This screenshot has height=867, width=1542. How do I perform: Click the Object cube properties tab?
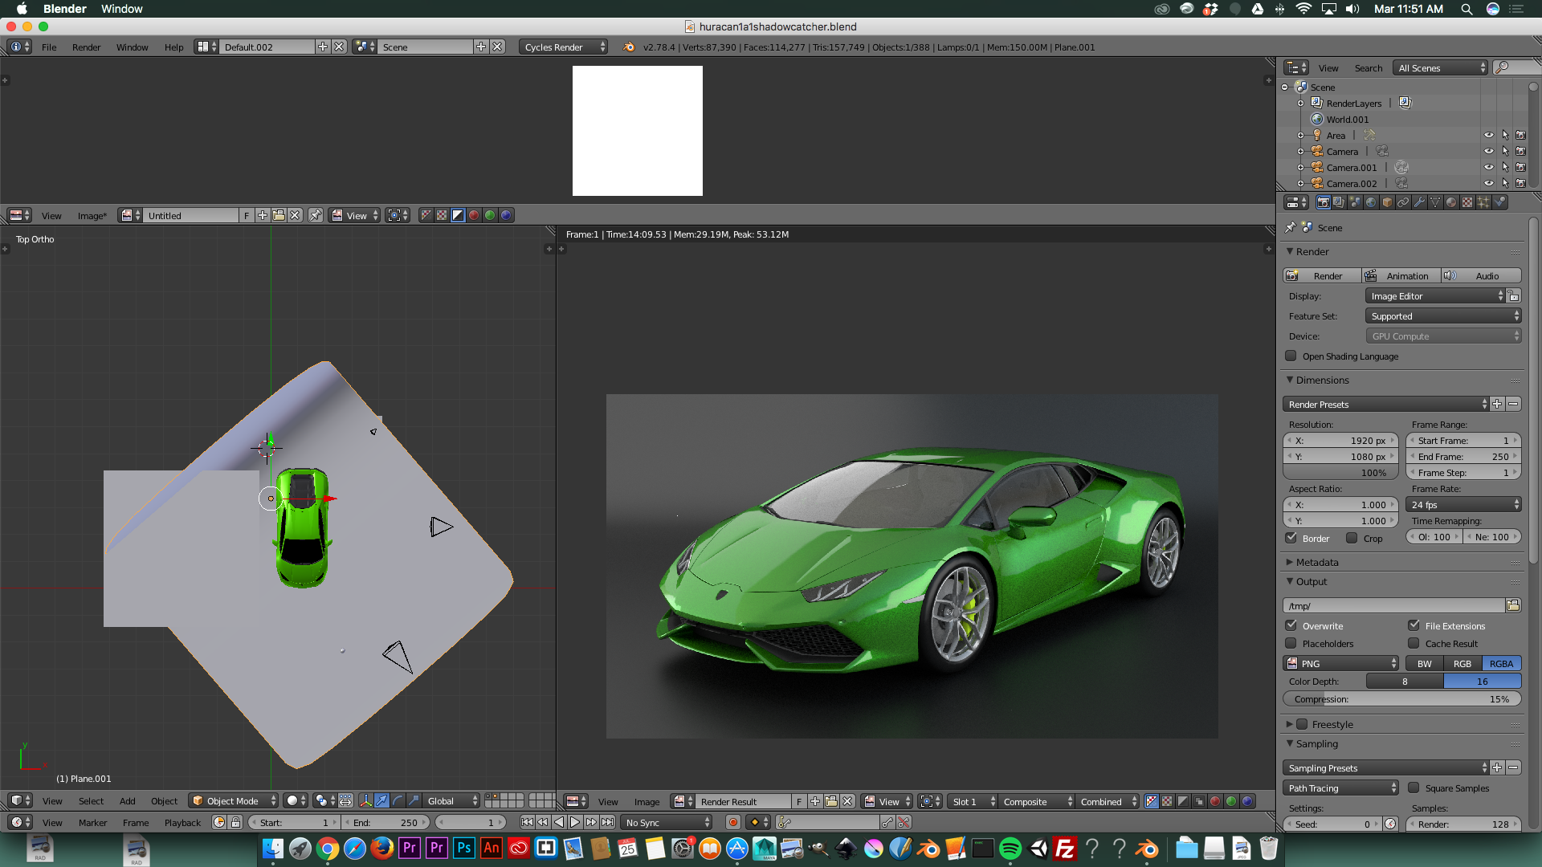click(1387, 202)
